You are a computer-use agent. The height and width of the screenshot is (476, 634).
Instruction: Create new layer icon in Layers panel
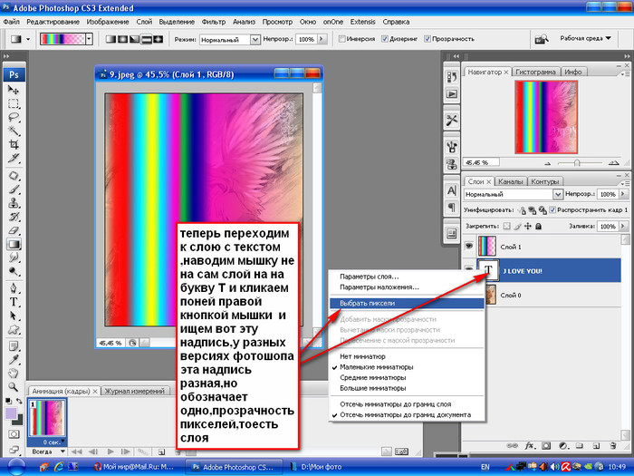pos(596,446)
